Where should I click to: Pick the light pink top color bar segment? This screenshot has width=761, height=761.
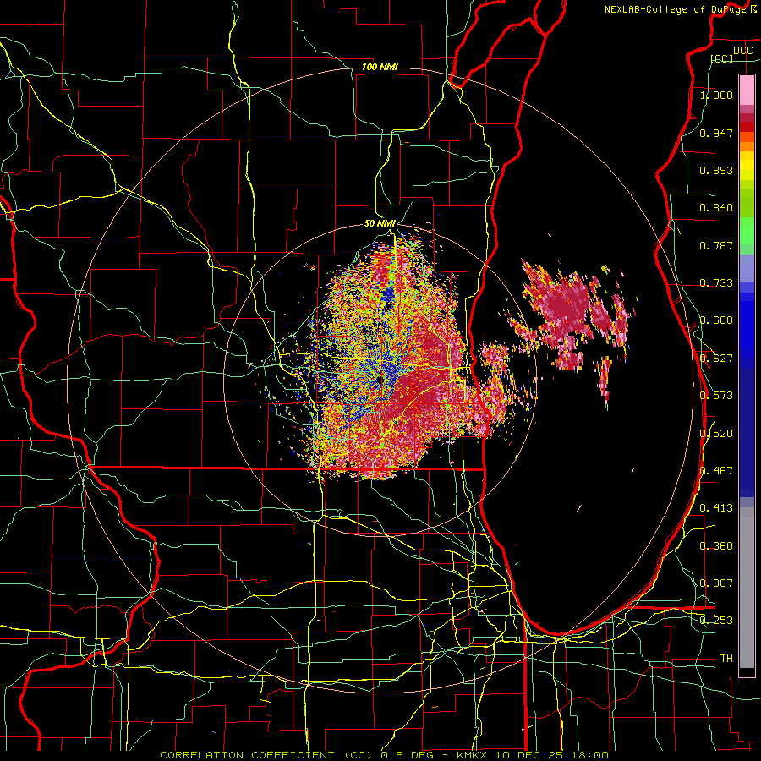[x=747, y=90]
